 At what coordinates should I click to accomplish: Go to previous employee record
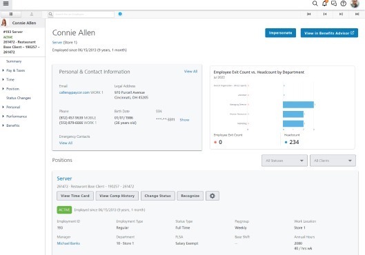[x=325, y=14]
